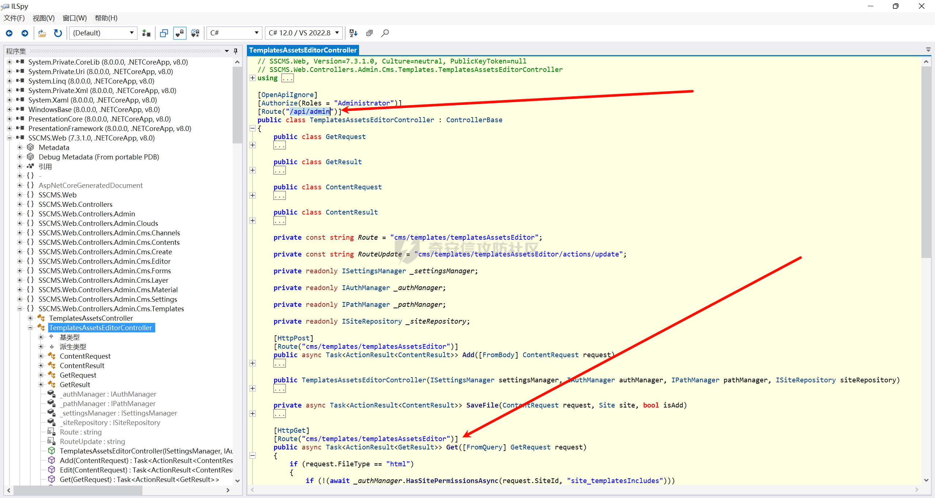Image resolution: width=935 pixels, height=498 pixels.
Task: Click the TemplatesAssetsEditorController class icon in tree
Action: [41, 328]
